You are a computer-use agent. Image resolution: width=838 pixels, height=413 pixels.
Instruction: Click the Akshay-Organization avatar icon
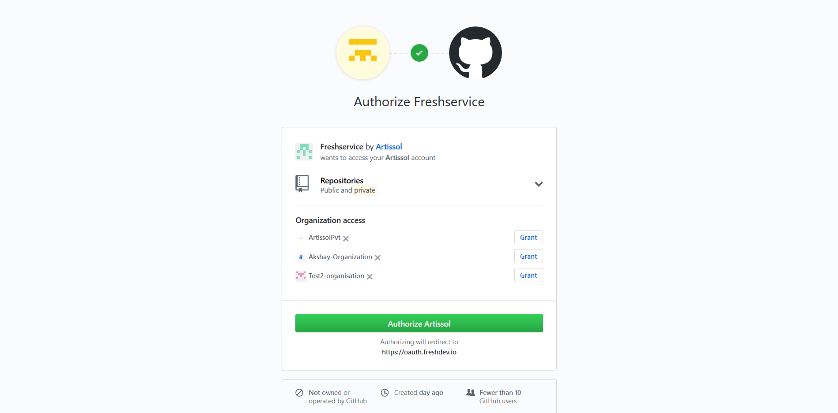pyautogui.click(x=301, y=257)
